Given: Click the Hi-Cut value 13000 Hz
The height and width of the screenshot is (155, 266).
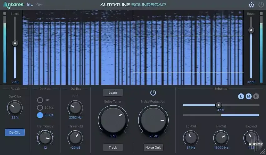Looking at the screenshot, I should point(221,147).
